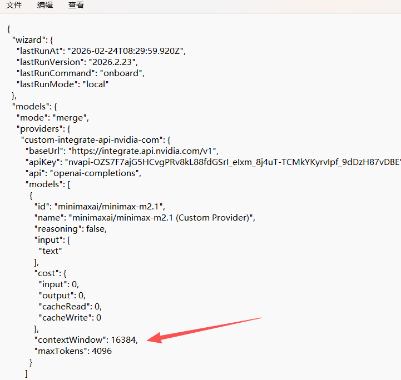Click the "reasoning": false line
This screenshot has height=380, width=401.
tap(71, 229)
